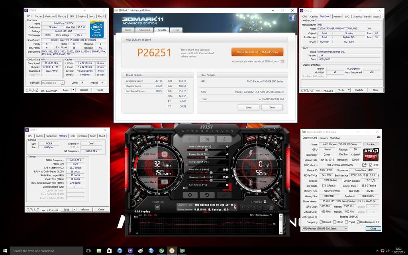Open the GPU selection dropdown in GPU-Z
This screenshot has height=255, width=408.
click(324, 228)
